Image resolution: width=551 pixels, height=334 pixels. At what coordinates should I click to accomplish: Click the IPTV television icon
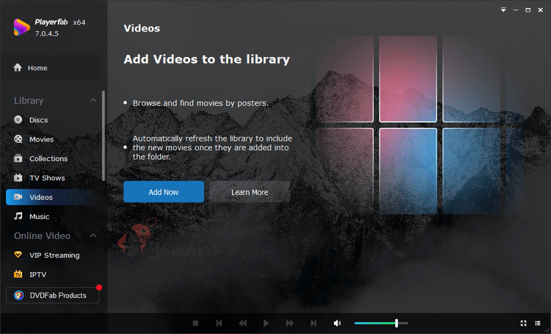click(18, 274)
